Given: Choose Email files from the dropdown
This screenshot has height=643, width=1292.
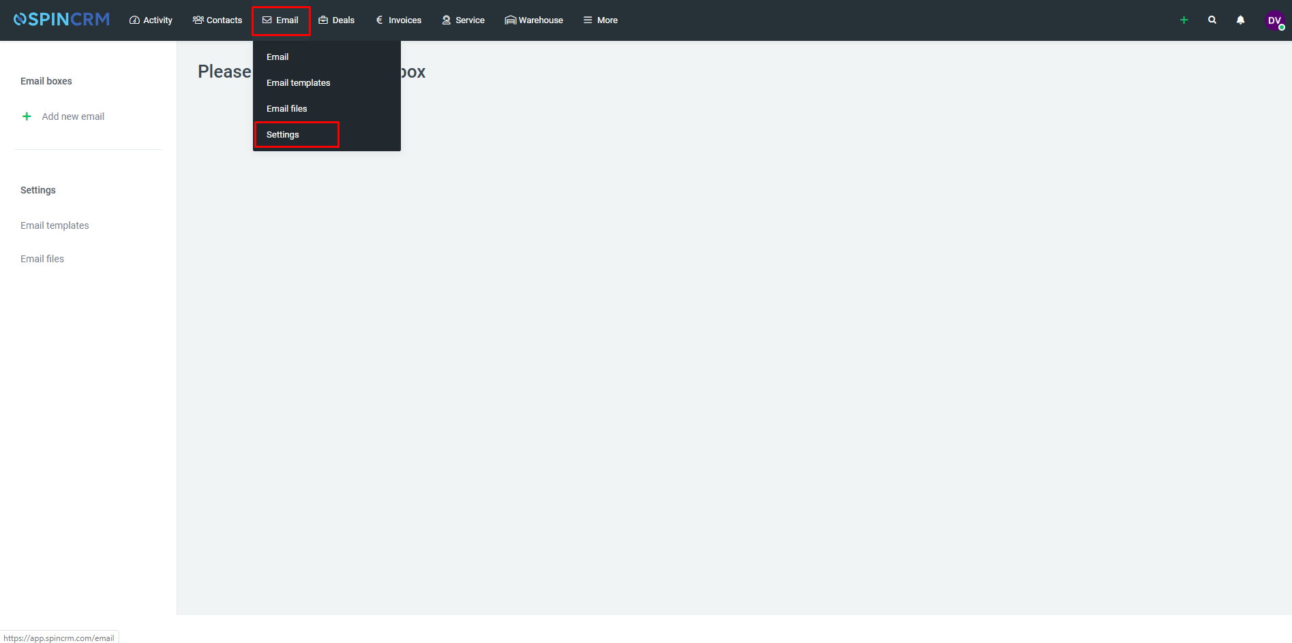Looking at the screenshot, I should coord(287,109).
